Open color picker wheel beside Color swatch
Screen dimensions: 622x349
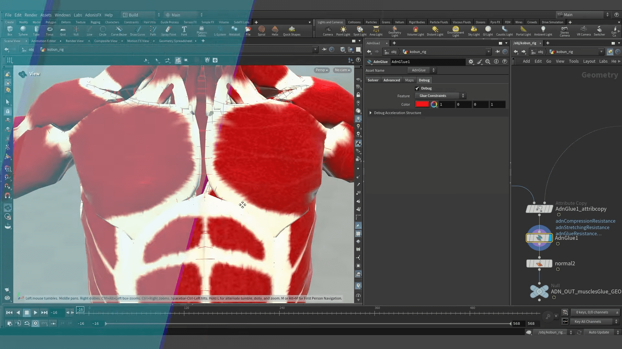pos(434,104)
